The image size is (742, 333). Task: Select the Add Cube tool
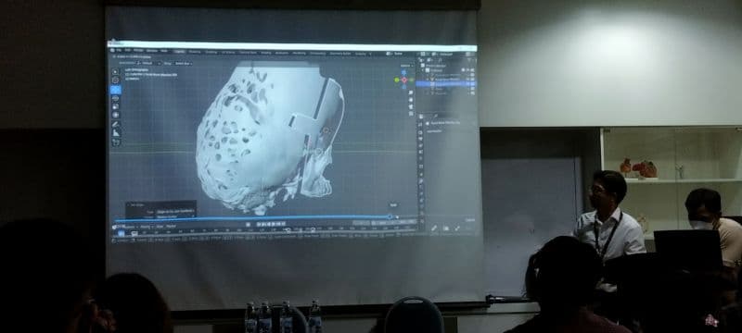coord(115,142)
